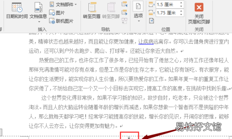Decrease the footer-from-bottom value of 1.75 厘米
Viewport: 232px width, 139px height.
(x=181, y=14)
